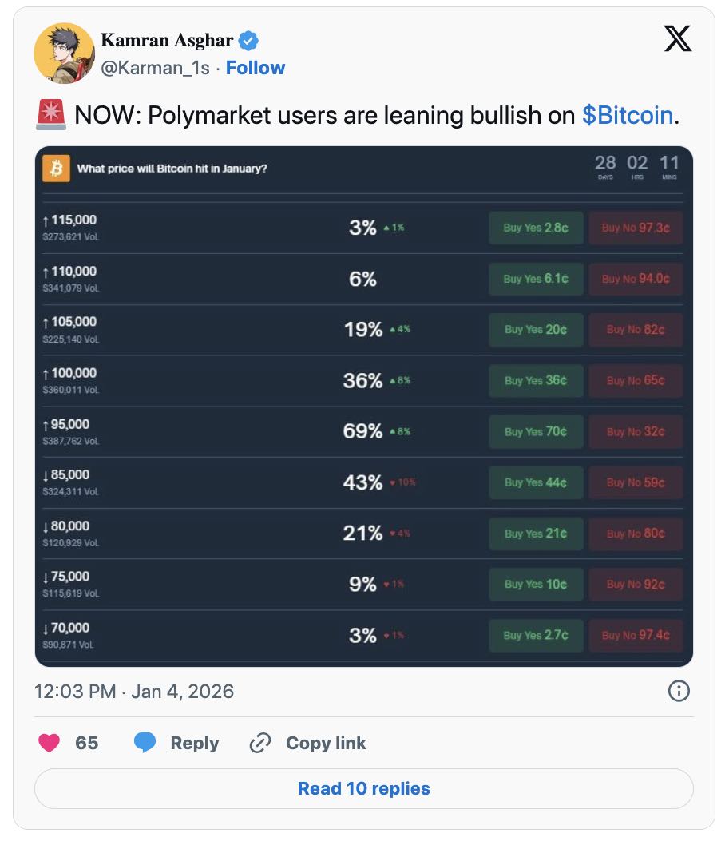This screenshot has height=845, width=725.
Task: Open the $Bitcoin cashtag link
Action: pyautogui.click(x=628, y=115)
